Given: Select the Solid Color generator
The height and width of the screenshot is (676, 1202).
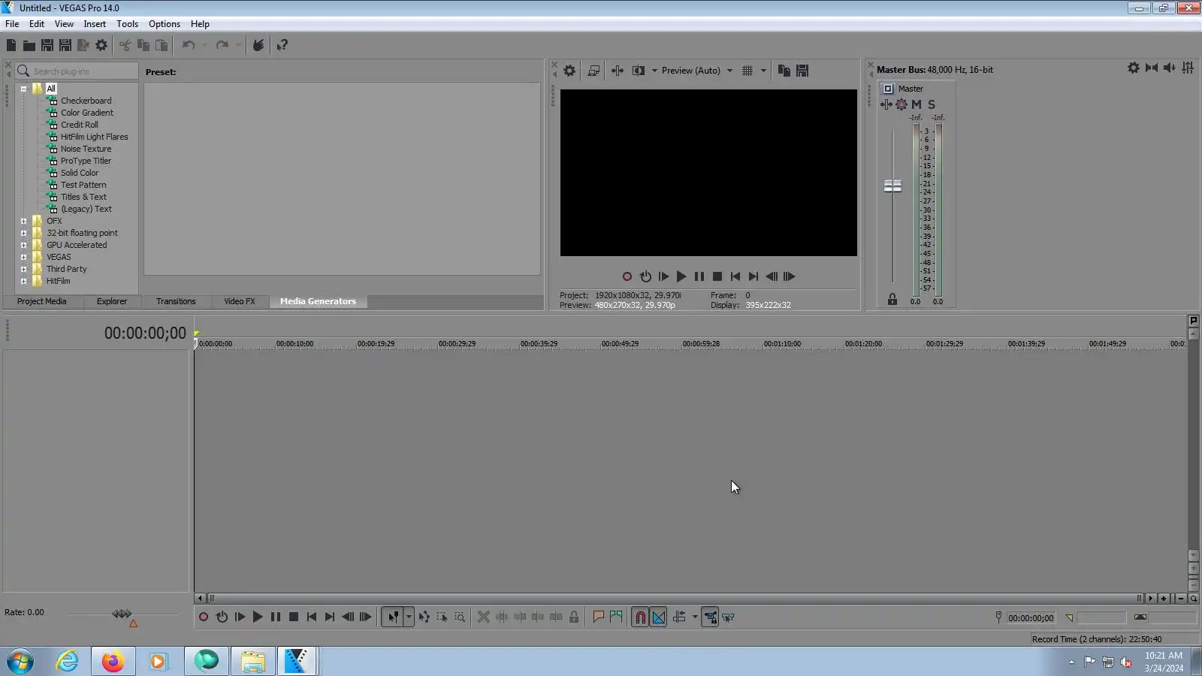Looking at the screenshot, I should click(x=80, y=173).
